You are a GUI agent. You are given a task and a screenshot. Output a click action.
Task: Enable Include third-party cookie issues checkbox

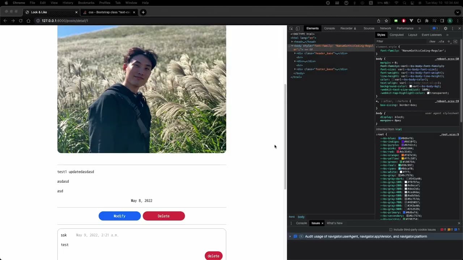391,230
